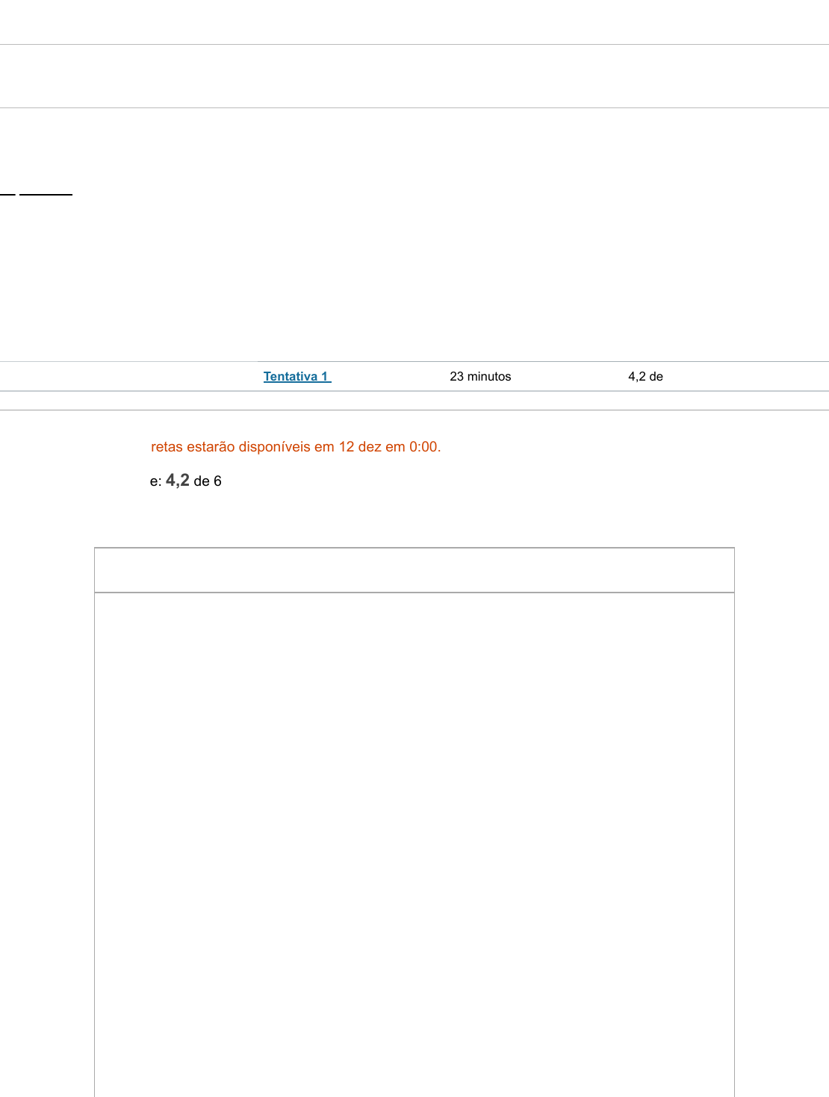Click the word 'retas' starting the orange message

(x=167, y=447)
